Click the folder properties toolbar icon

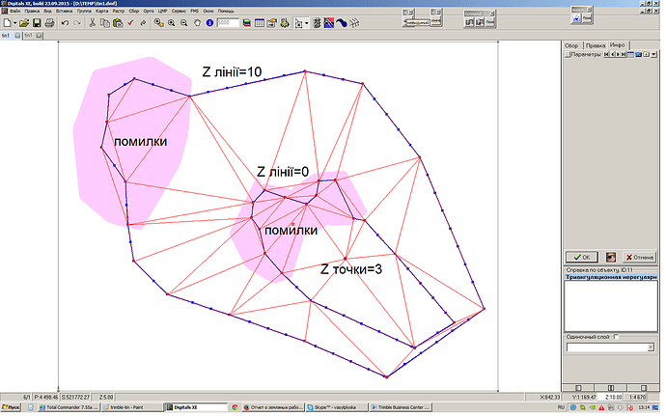pos(272,23)
